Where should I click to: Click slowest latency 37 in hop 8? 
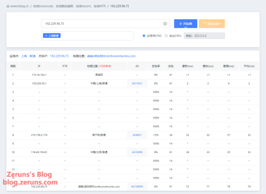tap(229, 135)
